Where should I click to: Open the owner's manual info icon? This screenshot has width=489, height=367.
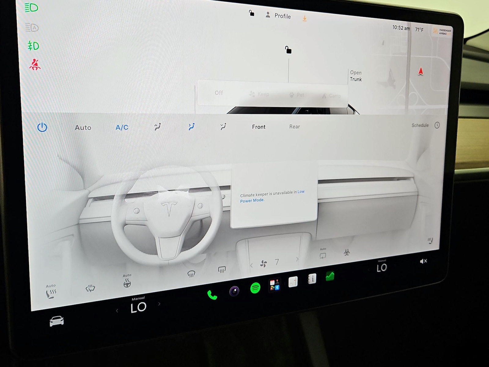[312, 279]
